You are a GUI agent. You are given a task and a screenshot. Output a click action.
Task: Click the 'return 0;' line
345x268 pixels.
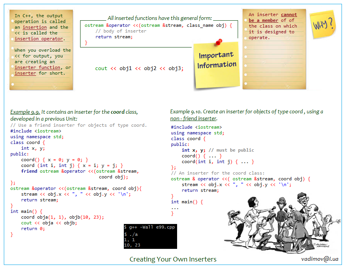click(x=33, y=229)
